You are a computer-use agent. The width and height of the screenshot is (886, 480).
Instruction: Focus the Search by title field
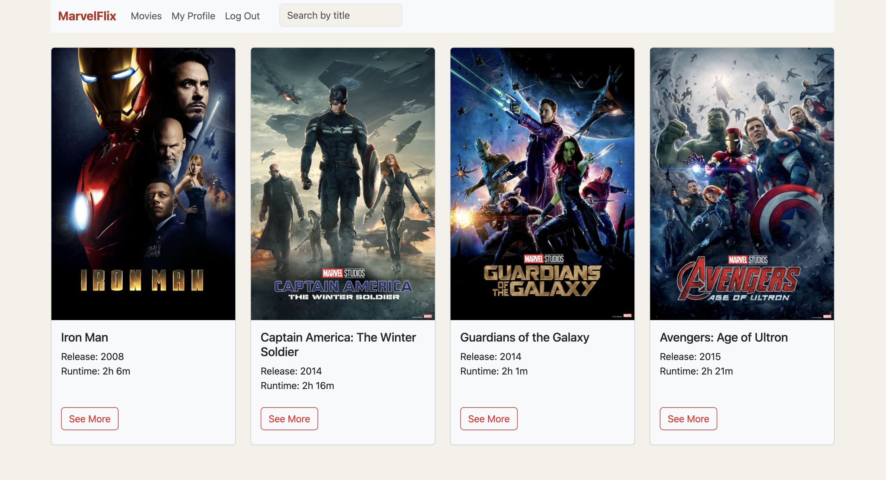(x=340, y=15)
